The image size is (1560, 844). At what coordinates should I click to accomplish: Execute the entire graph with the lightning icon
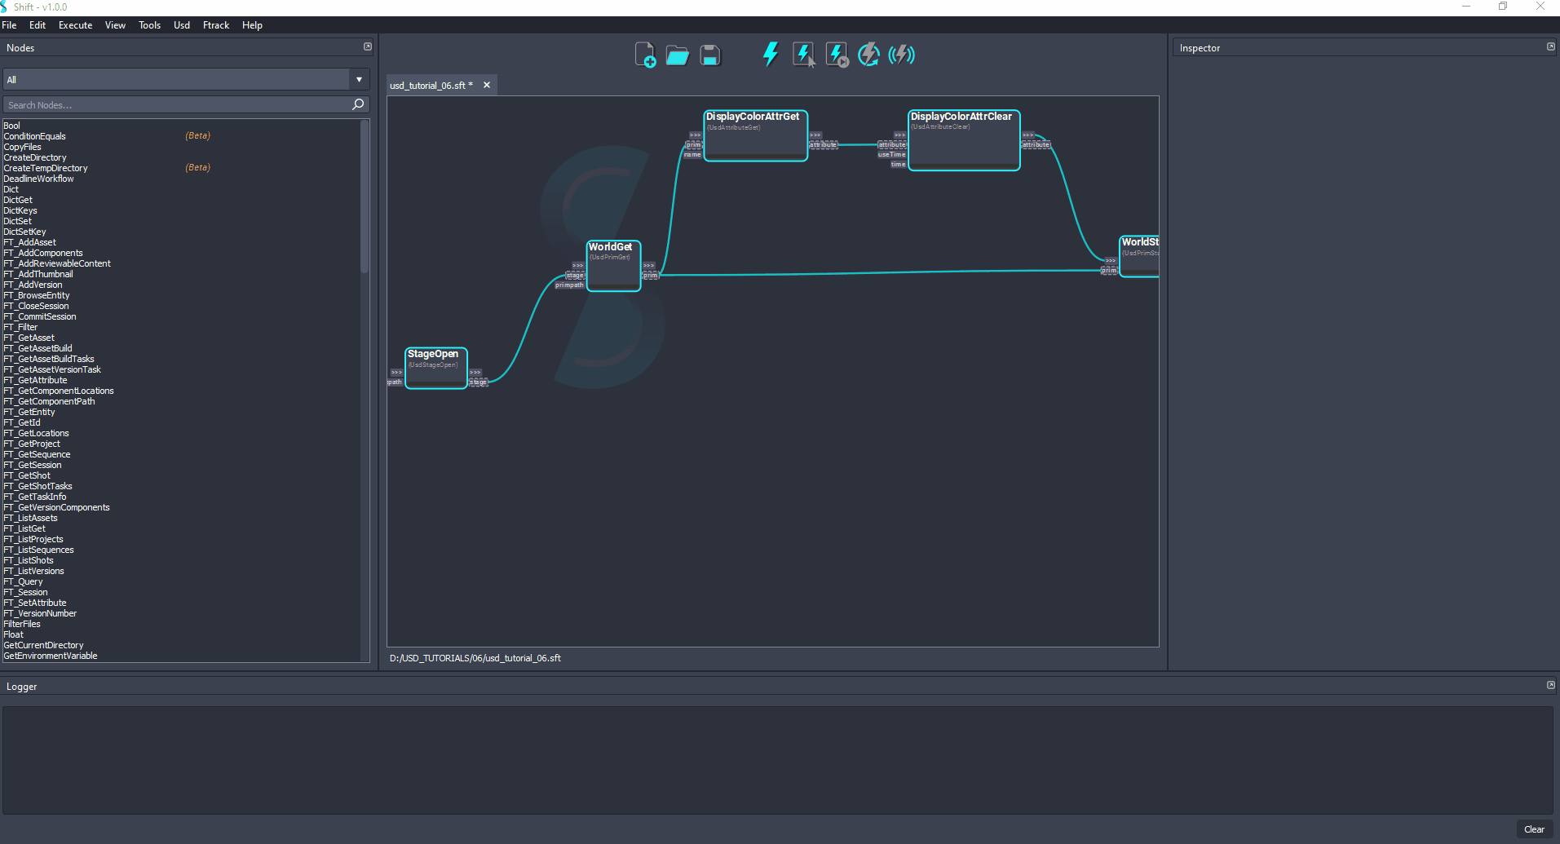770,54
